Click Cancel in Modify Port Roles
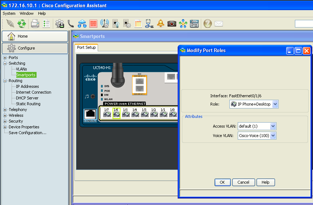 pos(243,182)
